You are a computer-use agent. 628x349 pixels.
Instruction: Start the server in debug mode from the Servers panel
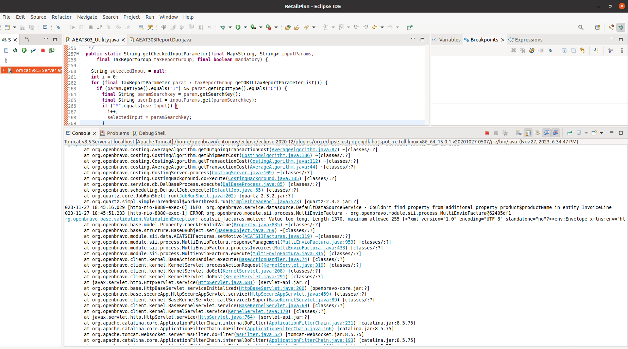[x=15, y=50]
